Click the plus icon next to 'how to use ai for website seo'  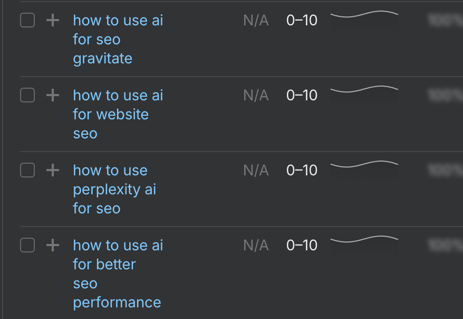(x=52, y=95)
